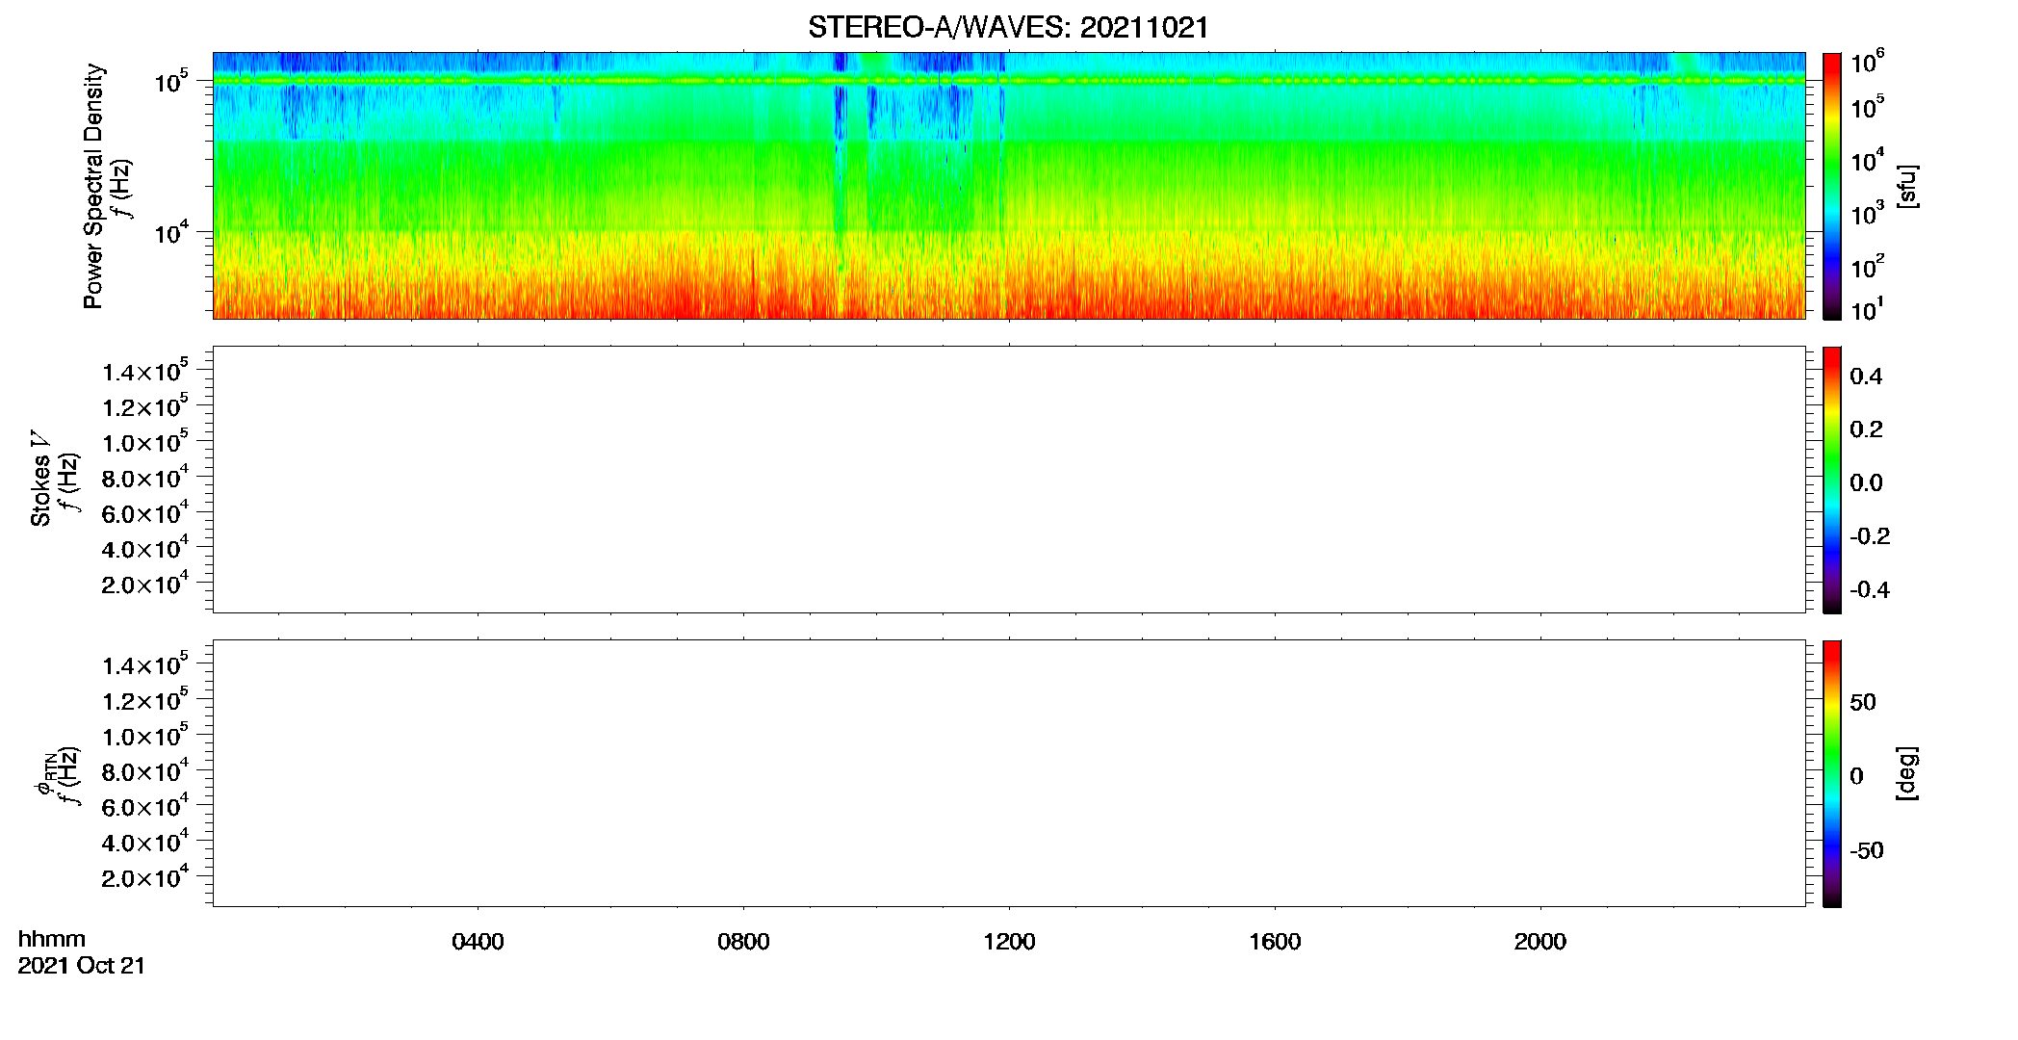This screenshot has height=1040, width=2018.
Task: Select the 0400 time tick label
Action: point(478,942)
